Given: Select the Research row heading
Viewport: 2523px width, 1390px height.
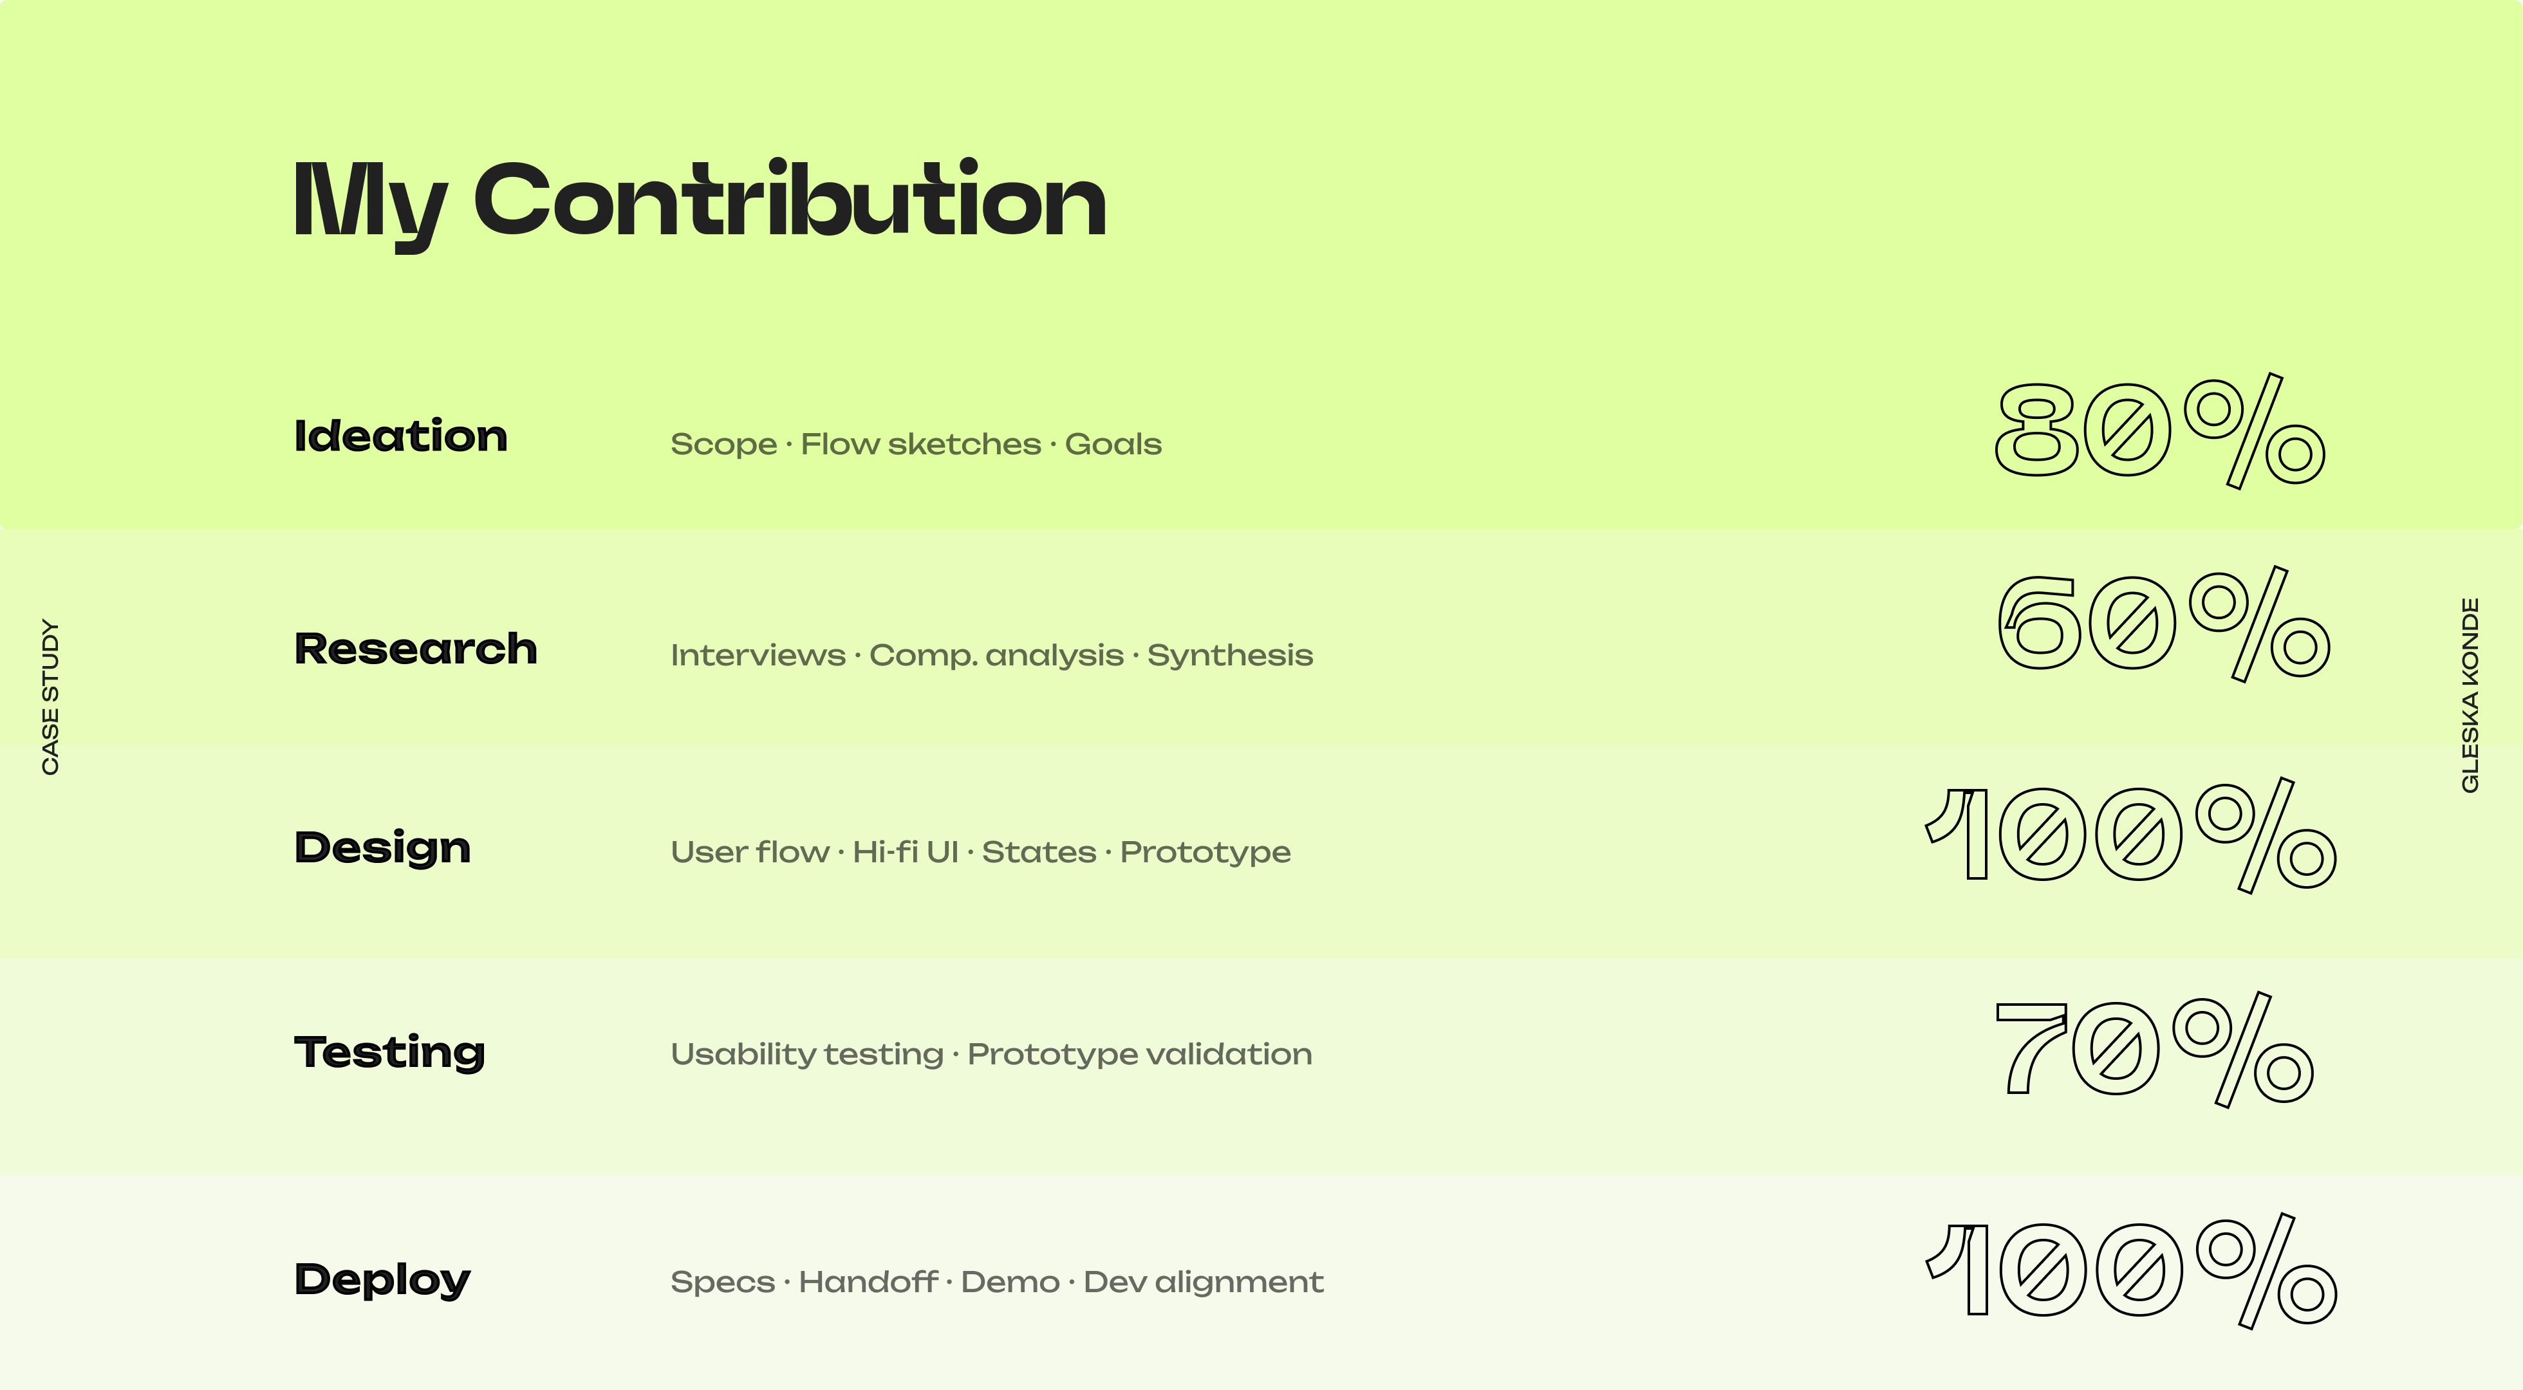Looking at the screenshot, I should click(415, 649).
